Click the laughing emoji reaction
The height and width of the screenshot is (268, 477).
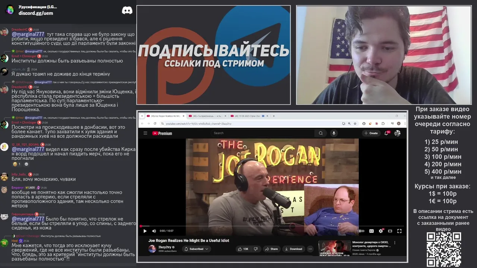16,164
